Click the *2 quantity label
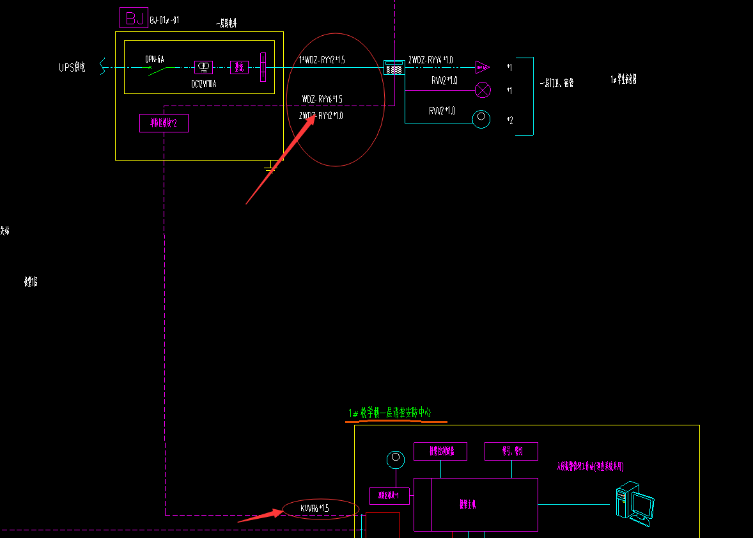Viewport: 753px width, 538px height. (x=510, y=120)
